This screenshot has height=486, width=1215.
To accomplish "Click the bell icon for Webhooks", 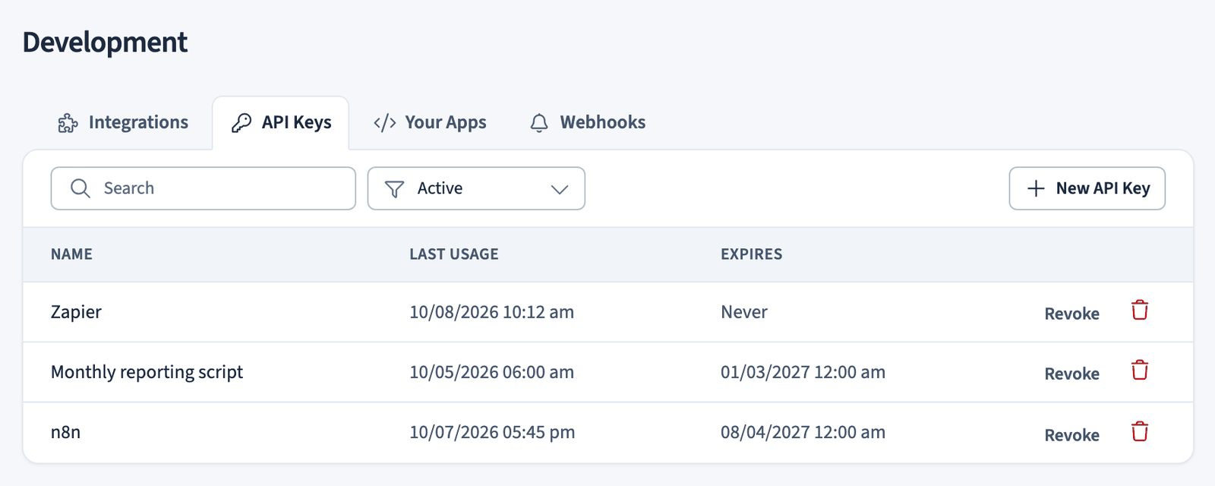I will point(539,123).
